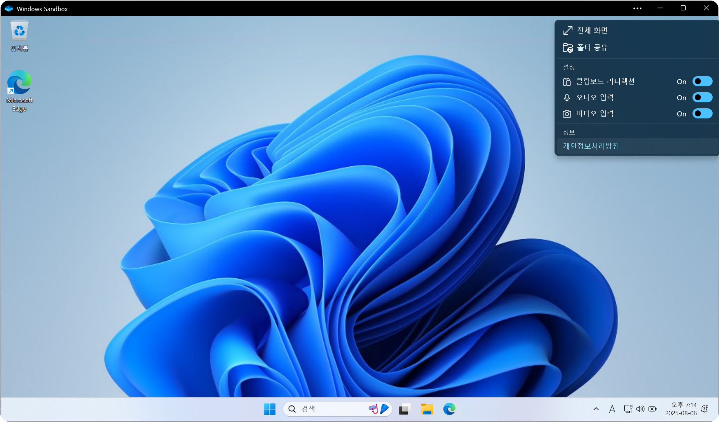Image resolution: width=719 pixels, height=422 pixels.
Task: Open the Microsoft Edge desktop shortcut
Action: 19,91
